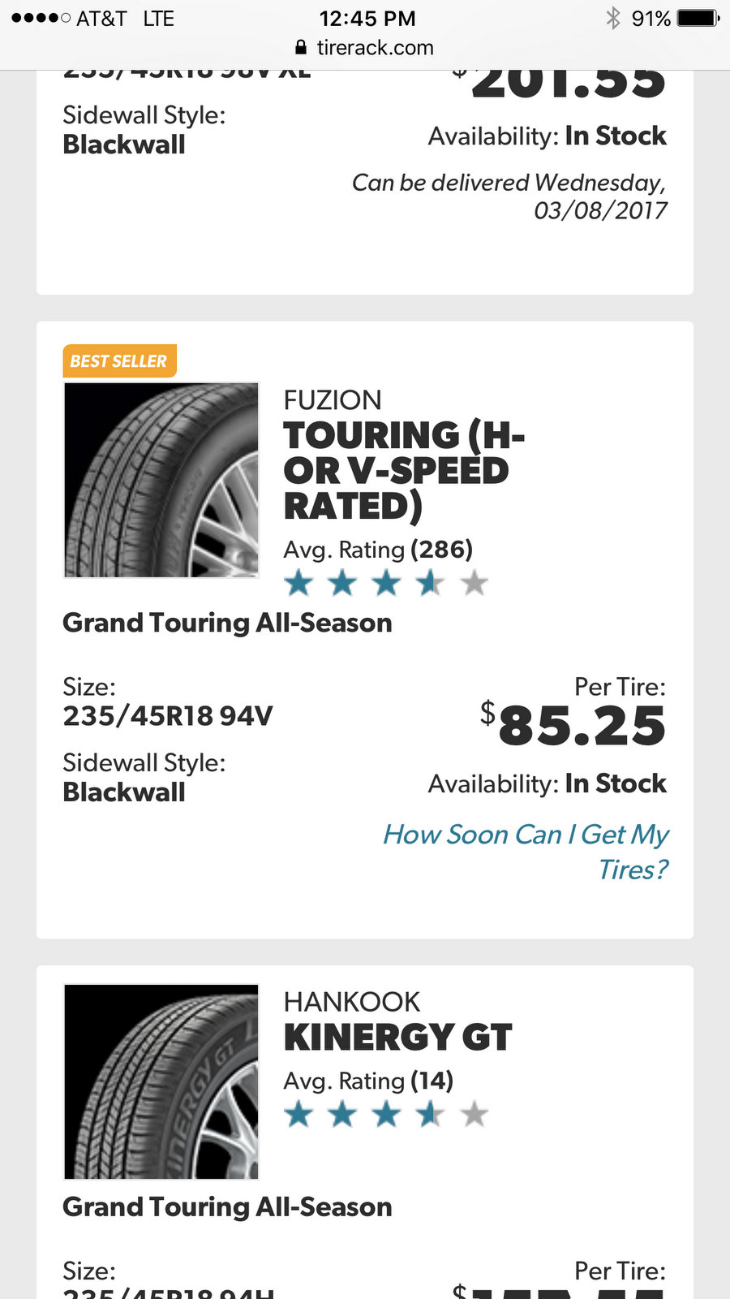Open Touring (H- or V-Speed Rated) product title
Viewport: 730px width, 1299px height.
point(404,470)
